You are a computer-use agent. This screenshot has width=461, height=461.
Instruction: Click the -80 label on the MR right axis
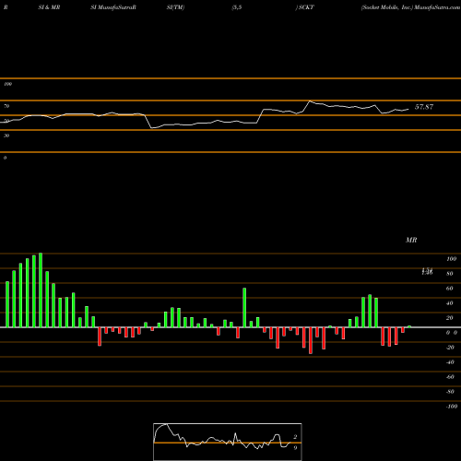click(x=450, y=392)
